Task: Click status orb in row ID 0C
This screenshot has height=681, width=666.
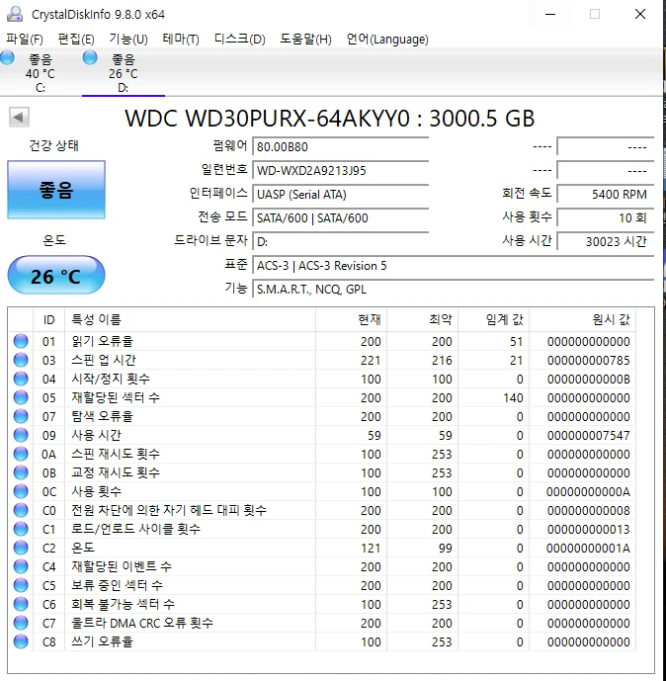Action: coord(21,491)
